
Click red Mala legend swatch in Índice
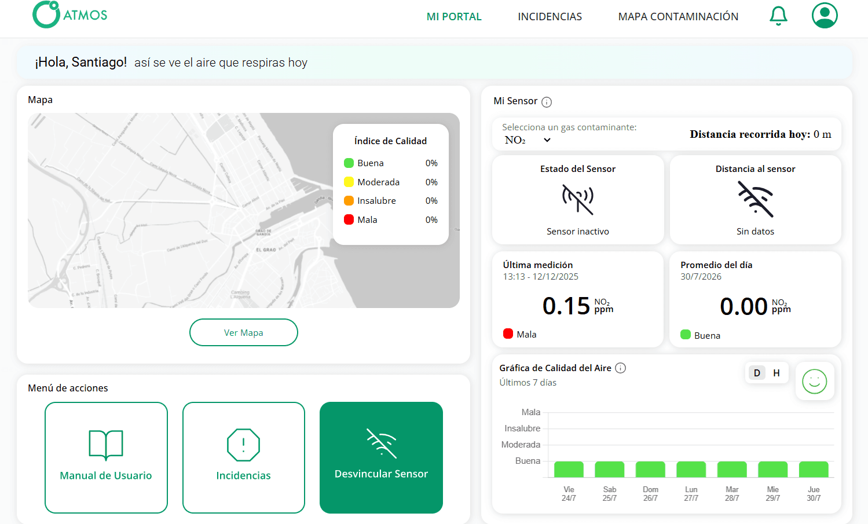pos(349,219)
